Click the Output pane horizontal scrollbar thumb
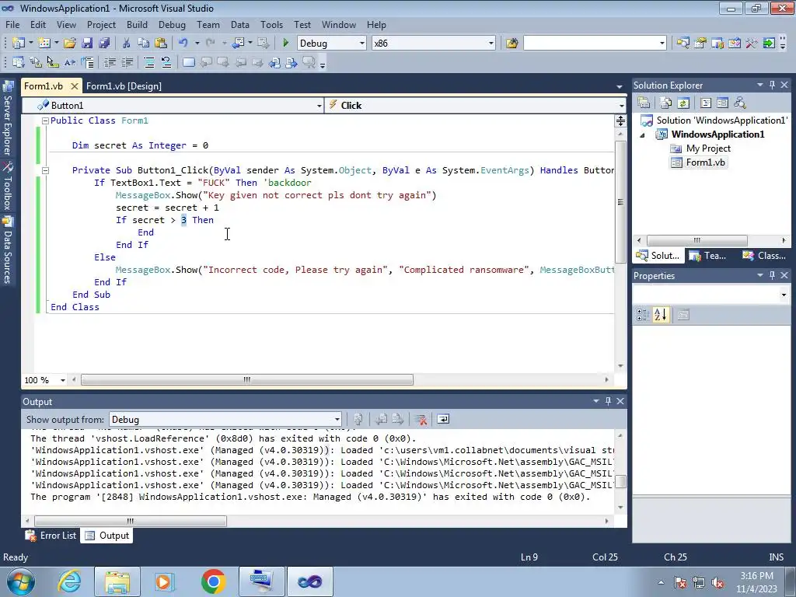 (x=131, y=521)
